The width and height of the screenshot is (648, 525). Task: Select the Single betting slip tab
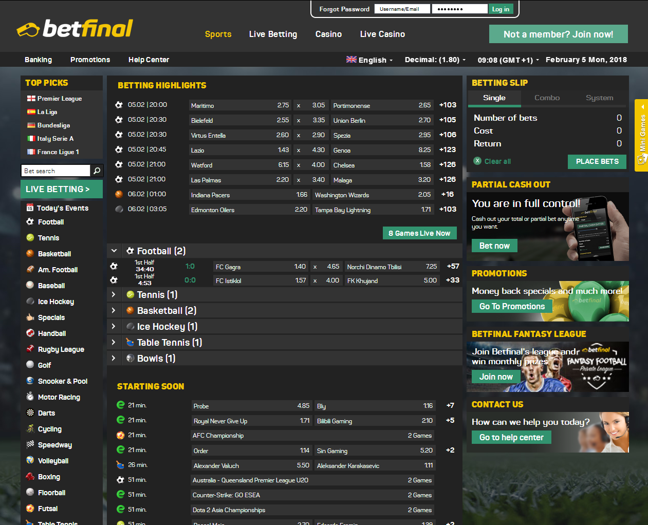(x=494, y=98)
